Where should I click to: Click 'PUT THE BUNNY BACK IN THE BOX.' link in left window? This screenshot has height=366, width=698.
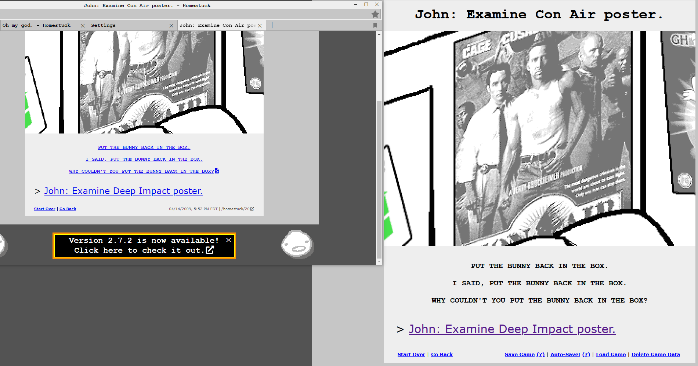point(144,147)
